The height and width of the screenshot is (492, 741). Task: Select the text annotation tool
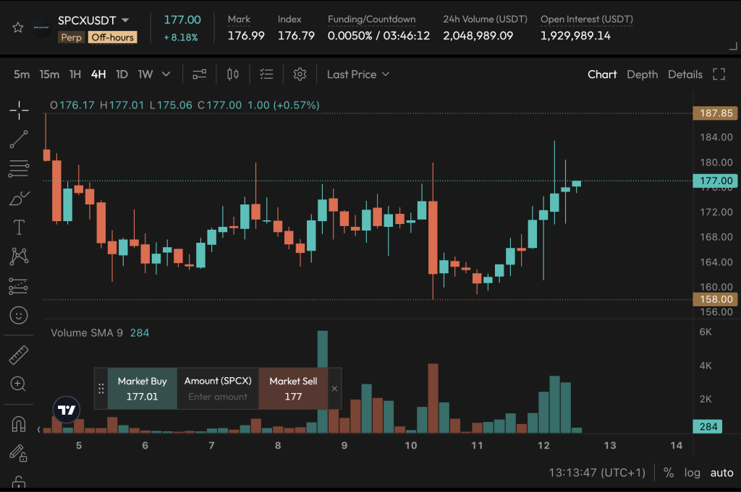(x=19, y=228)
